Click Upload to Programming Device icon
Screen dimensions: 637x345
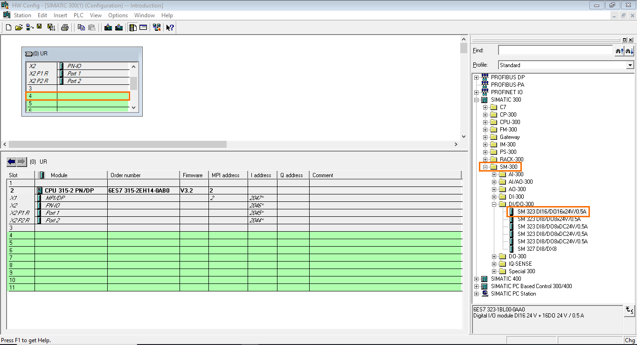(119, 28)
